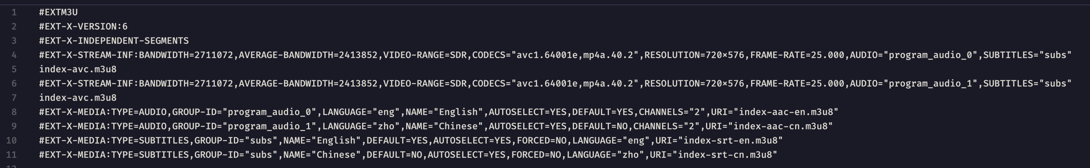Click line number 8 in the gutter
Screen dimensions: 1090x168
click(x=14, y=112)
